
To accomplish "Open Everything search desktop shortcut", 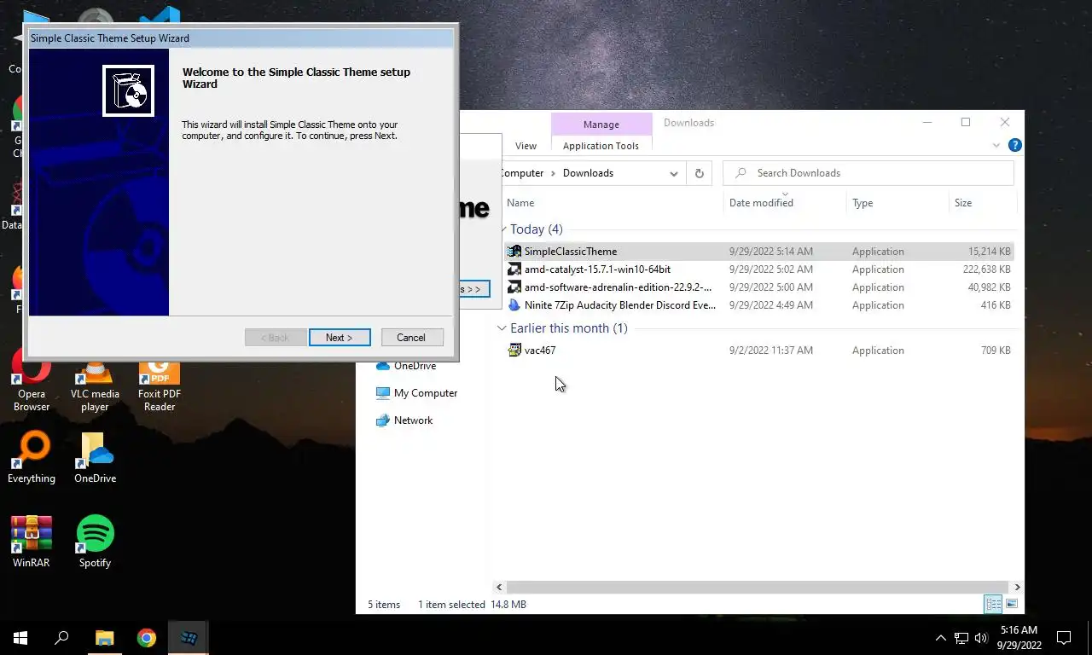I will pyautogui.click(x=32, y=457).
